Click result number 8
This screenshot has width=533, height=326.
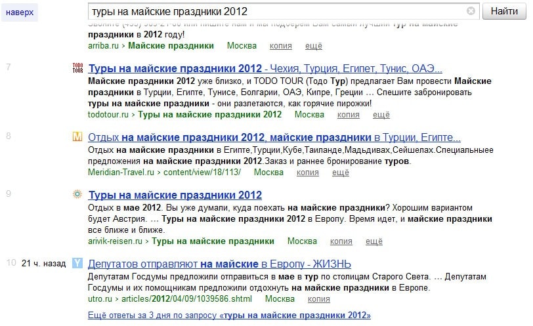[x=9, y=136]
